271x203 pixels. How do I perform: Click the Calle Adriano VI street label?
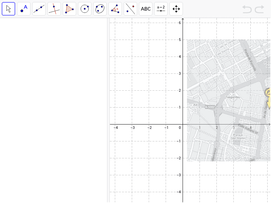coord(248,129)
